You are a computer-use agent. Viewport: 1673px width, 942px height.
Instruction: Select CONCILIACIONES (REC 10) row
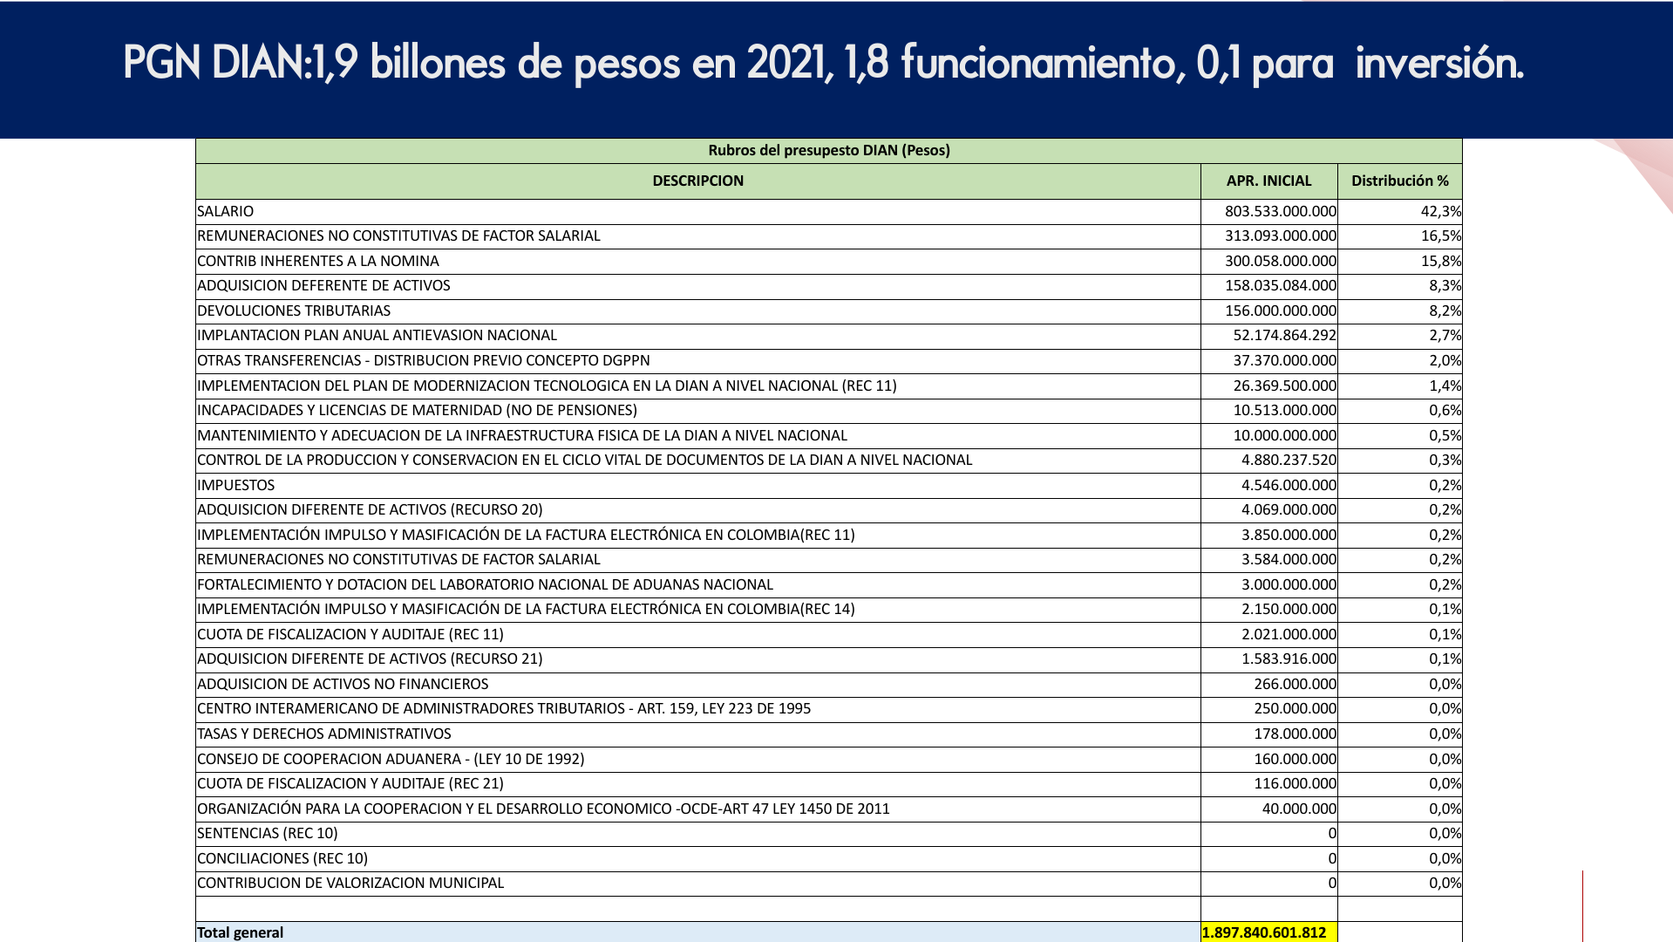[x=282, y=858]
